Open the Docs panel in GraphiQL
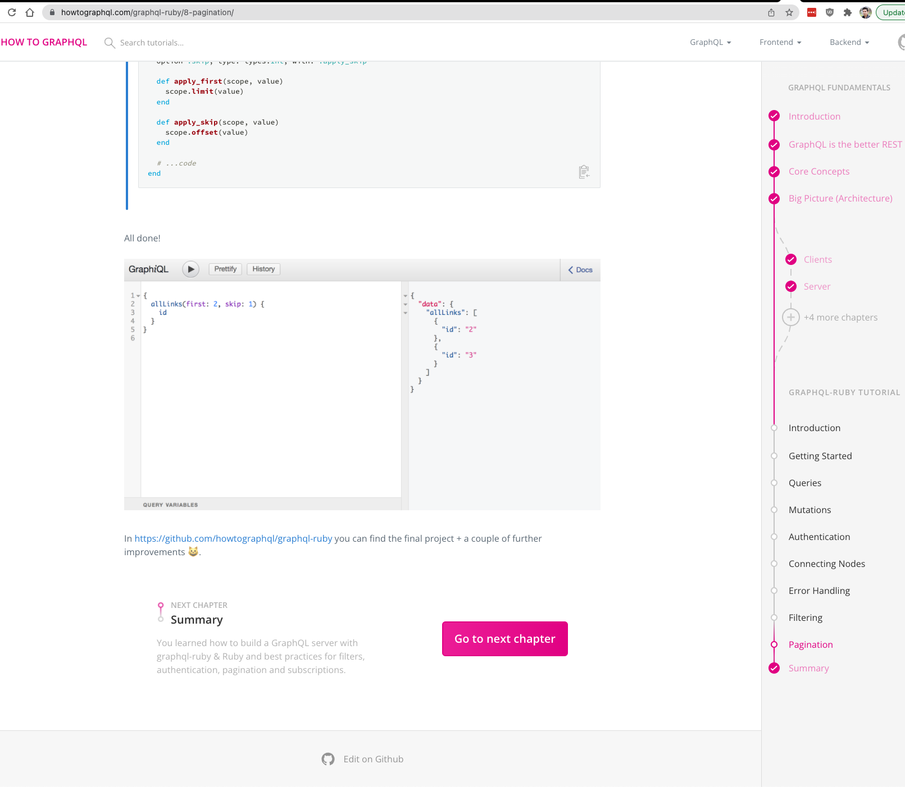 [580, 270]
